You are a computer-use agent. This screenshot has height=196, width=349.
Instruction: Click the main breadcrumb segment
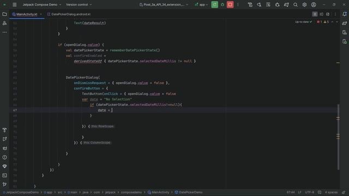coord(73,192)
